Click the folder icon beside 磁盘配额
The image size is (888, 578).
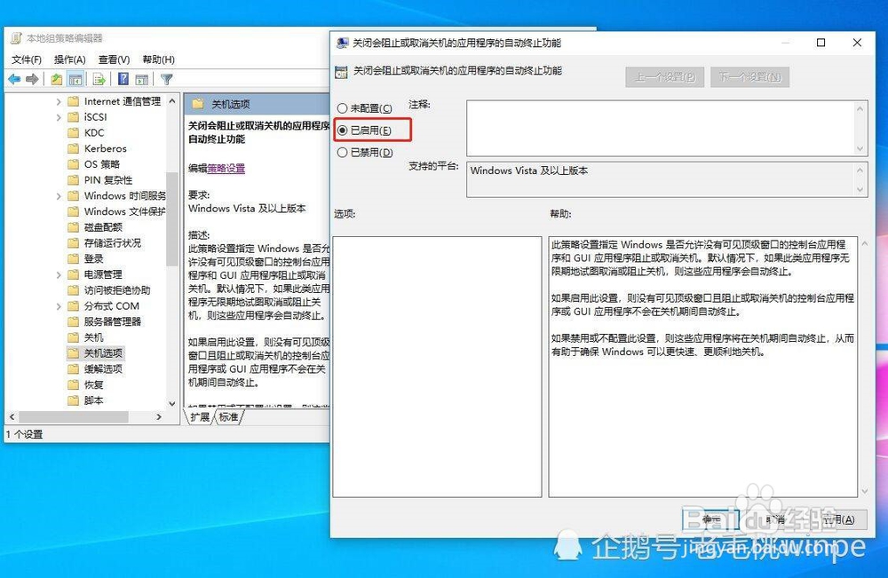pos(73,227)
